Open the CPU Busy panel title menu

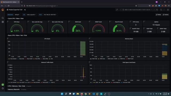click(17, 22)
